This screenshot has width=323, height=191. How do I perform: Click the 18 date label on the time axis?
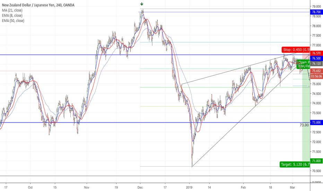coord(270,188)
